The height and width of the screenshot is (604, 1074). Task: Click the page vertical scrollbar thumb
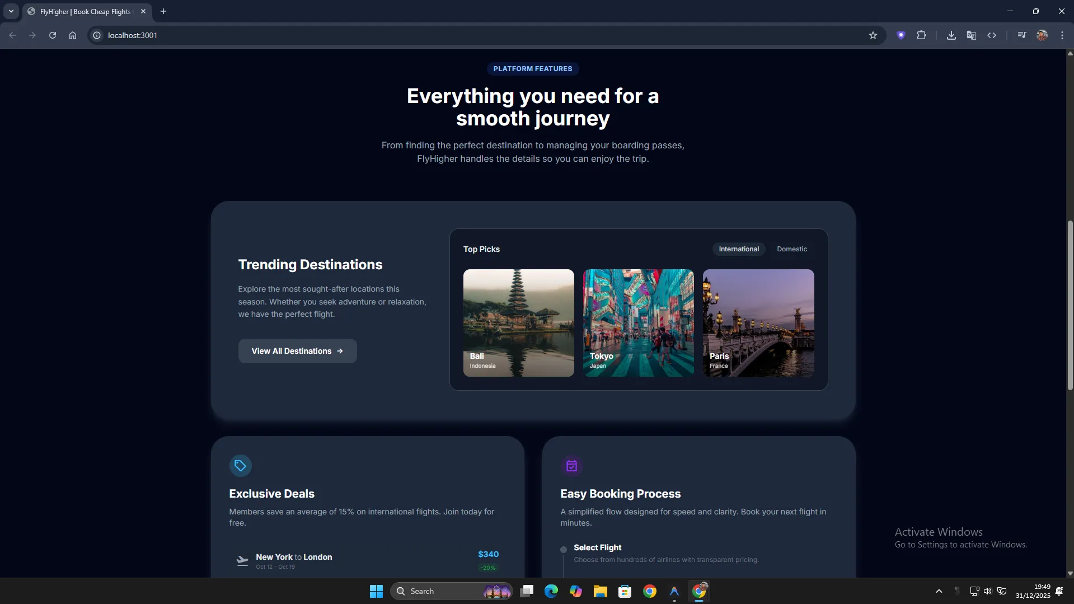coord(1070,305)
